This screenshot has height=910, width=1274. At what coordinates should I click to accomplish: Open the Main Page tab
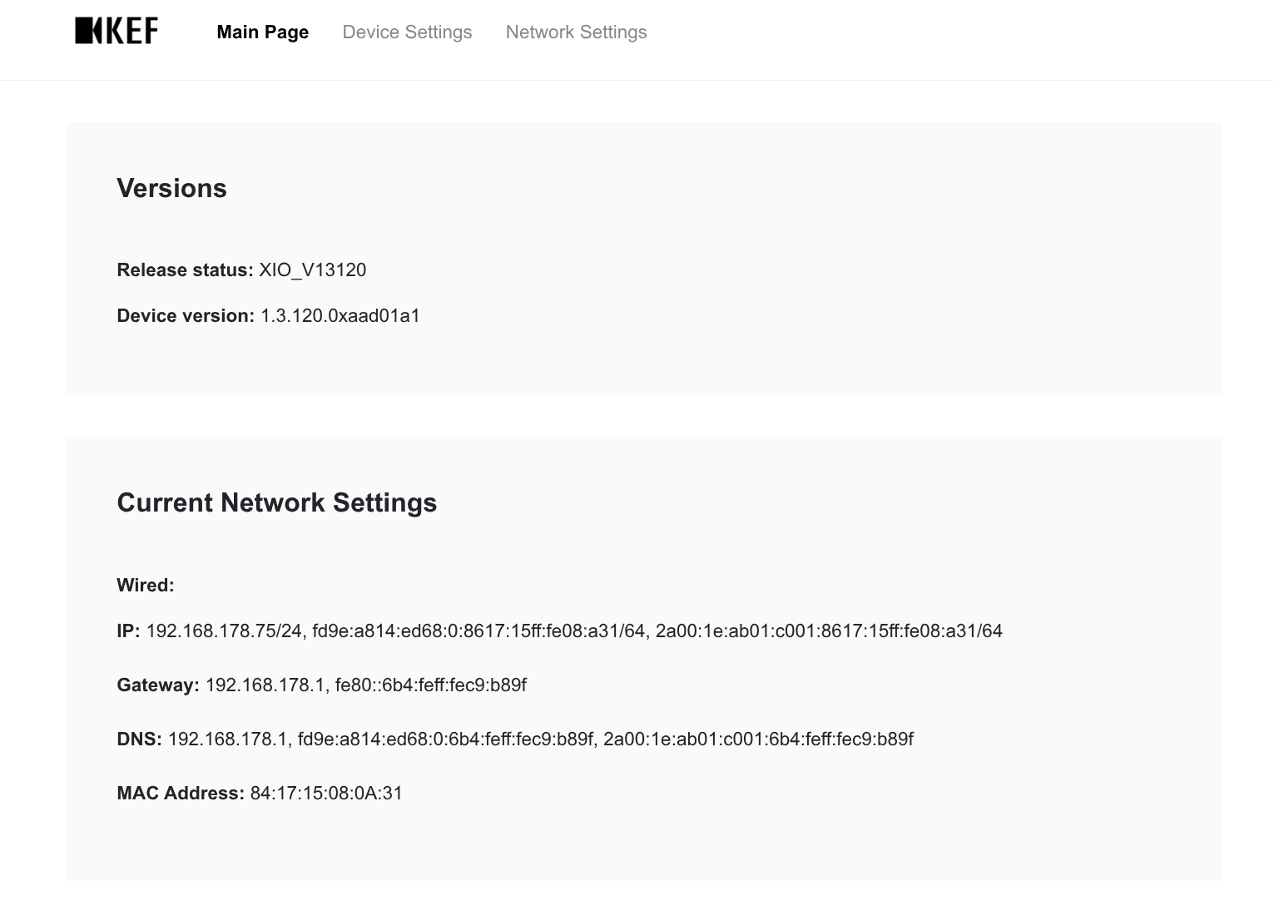point(262,32)
